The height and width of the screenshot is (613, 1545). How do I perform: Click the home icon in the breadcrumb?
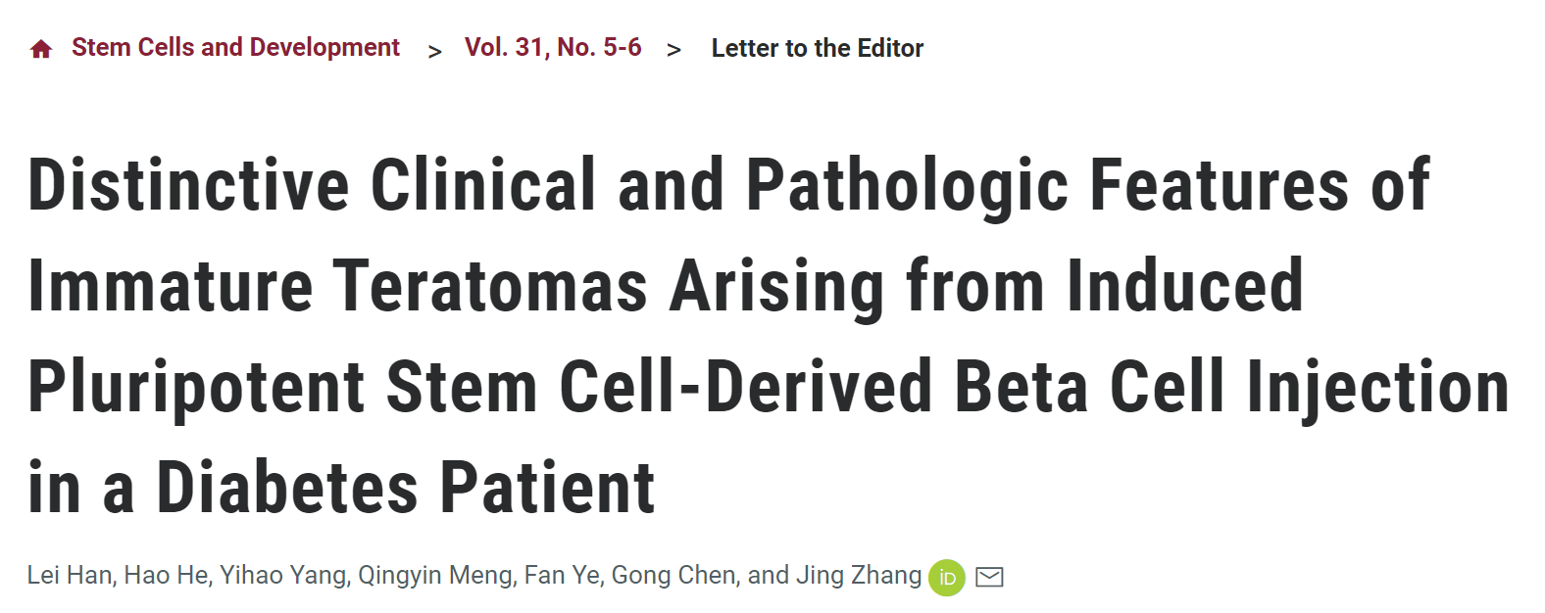[41, 49]
